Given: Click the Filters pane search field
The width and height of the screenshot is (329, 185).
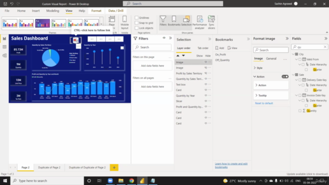Looking at the screenshot, I should 152,47.
